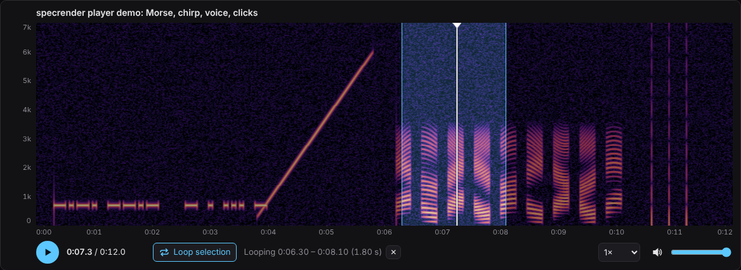
Task: Click the 0:00 time axis label
Action: tap(44, 232)
